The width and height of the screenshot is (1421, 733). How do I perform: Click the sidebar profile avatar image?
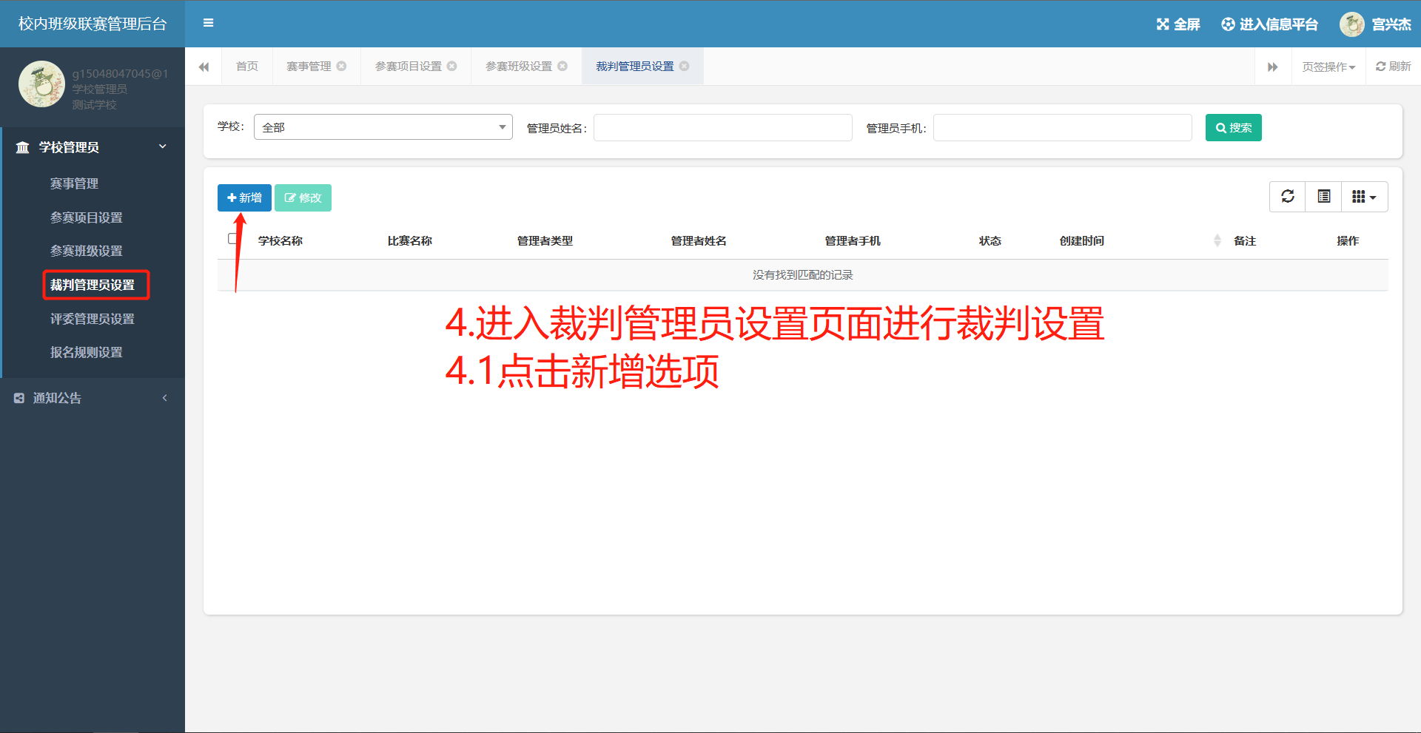[x=41, y=84]
